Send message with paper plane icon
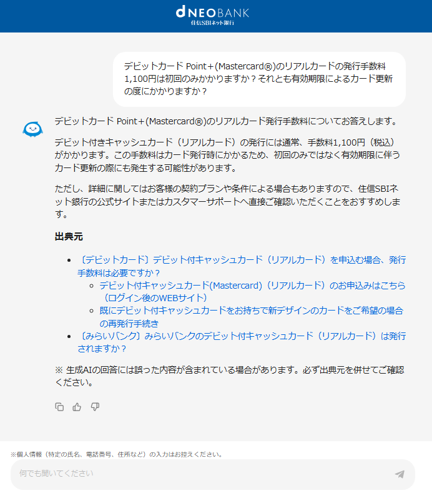The image size is (432, 493). [x=400, y=474]
